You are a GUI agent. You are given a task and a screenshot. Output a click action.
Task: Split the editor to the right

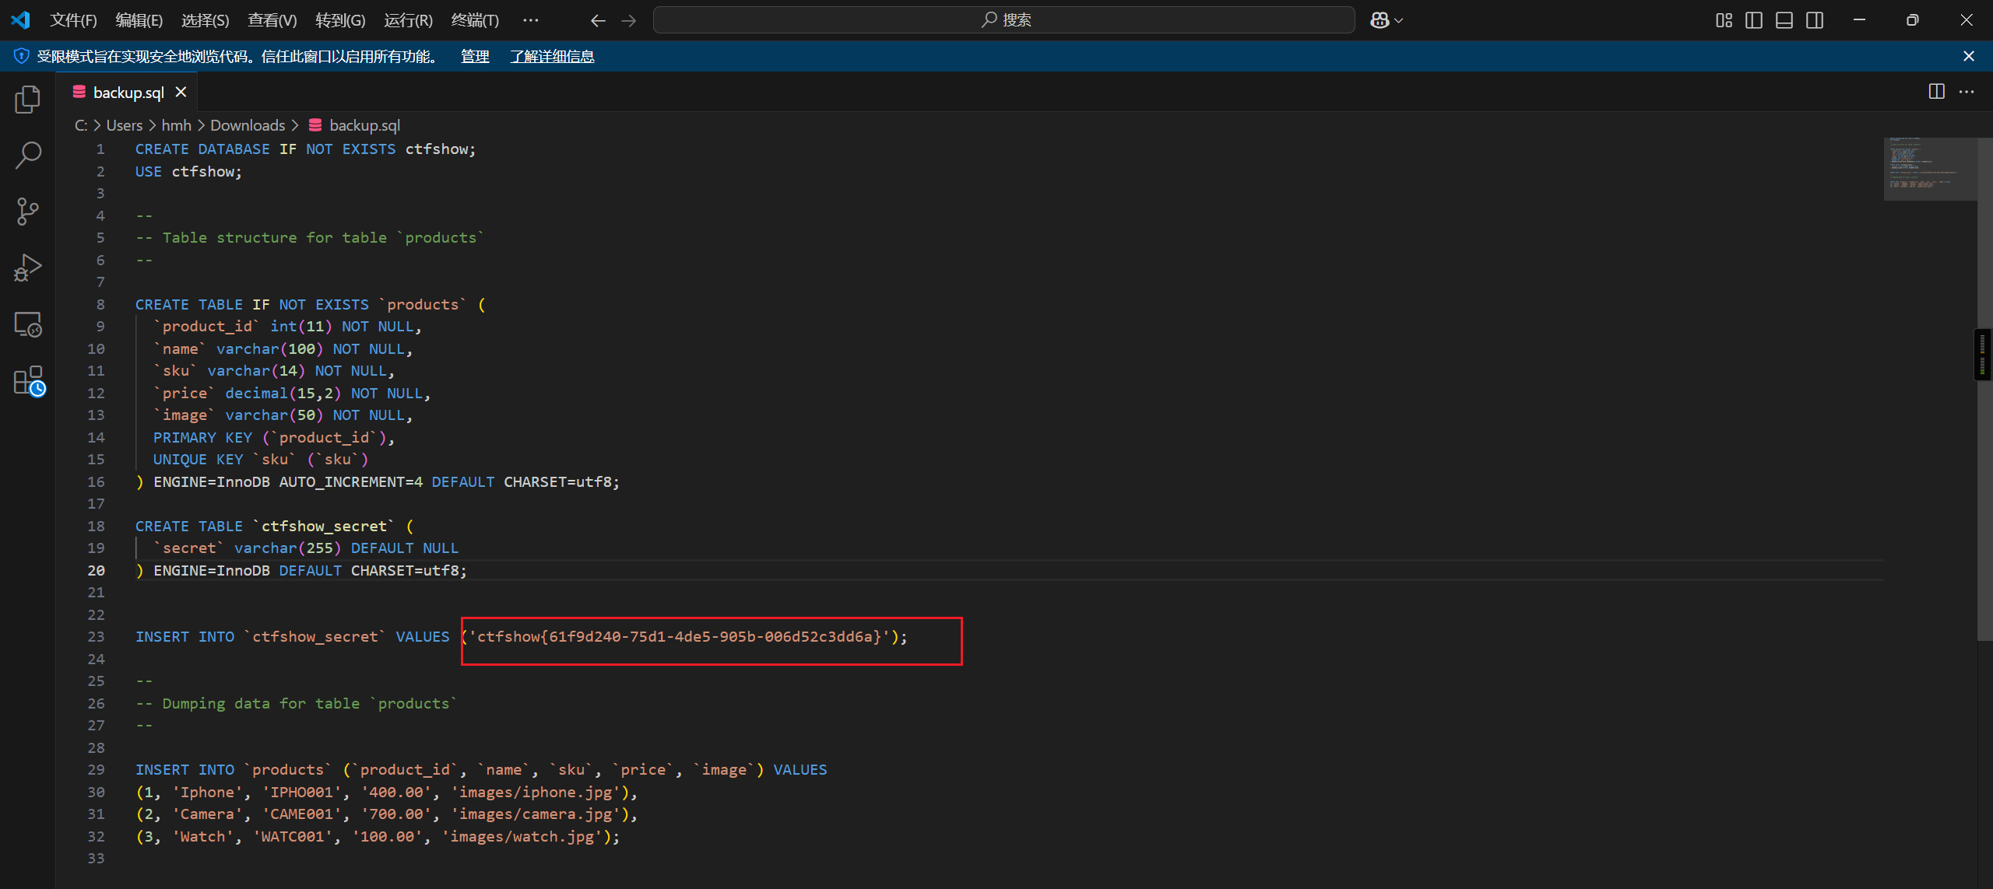coord(1936,92)
